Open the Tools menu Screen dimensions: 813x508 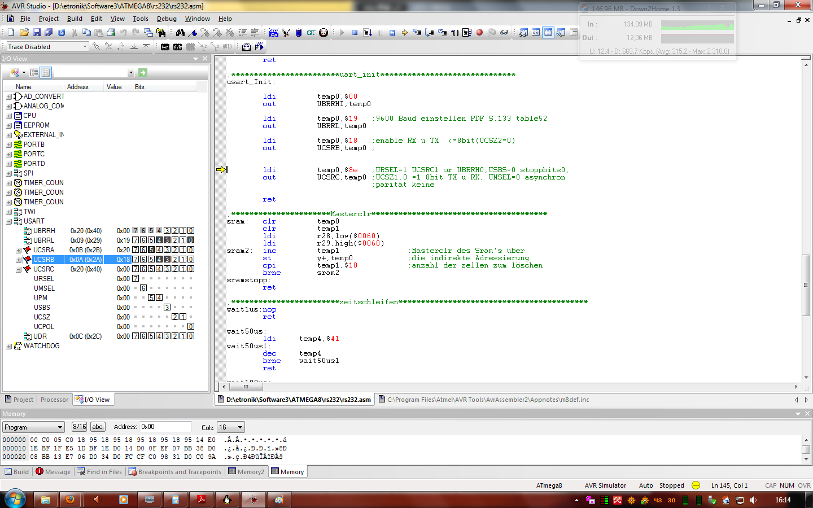[x=141, y=19]
